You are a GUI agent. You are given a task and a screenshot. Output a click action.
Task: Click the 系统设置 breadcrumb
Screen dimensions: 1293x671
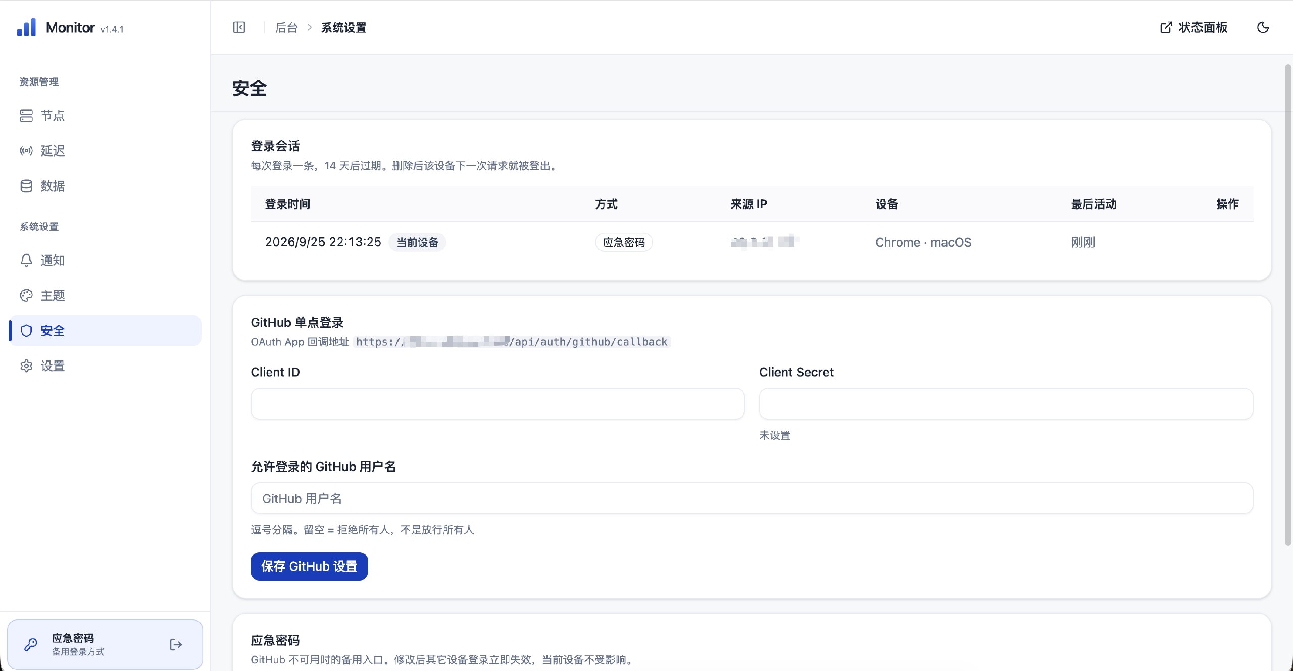(x=343, y=28)
